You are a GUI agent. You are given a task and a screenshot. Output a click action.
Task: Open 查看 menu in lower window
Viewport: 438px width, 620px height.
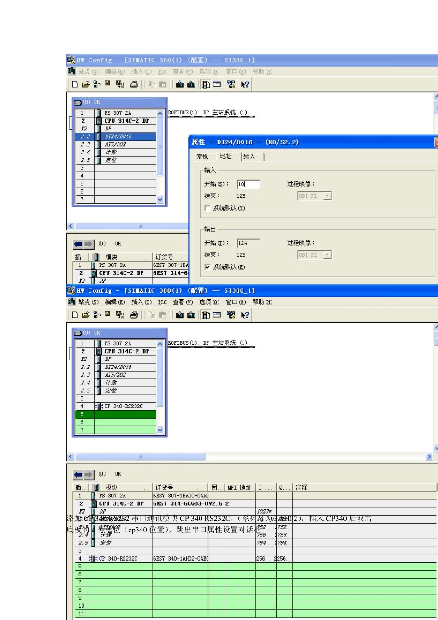183,302
